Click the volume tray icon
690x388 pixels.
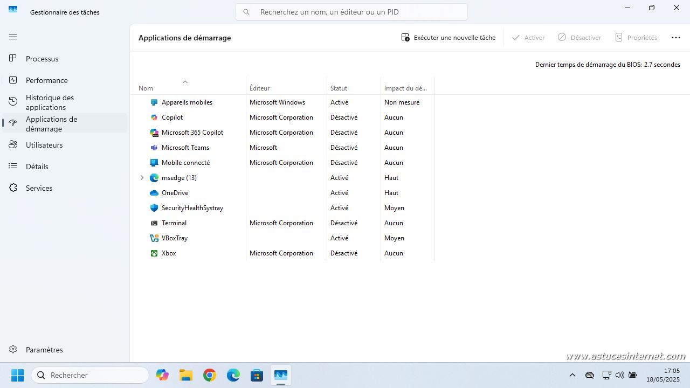619,375
